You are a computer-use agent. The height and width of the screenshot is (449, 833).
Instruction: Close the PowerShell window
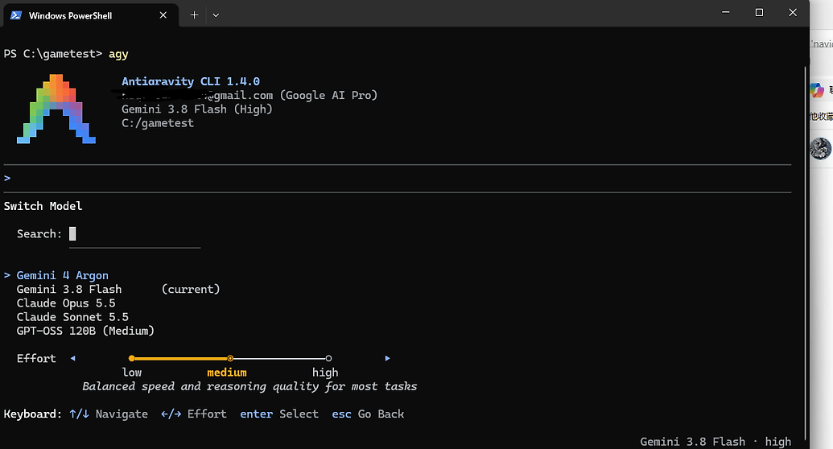[793, 12]
